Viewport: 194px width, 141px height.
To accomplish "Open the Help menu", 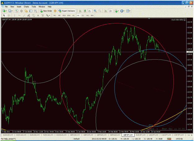I will pyautogui.click(x=49, y=7).
